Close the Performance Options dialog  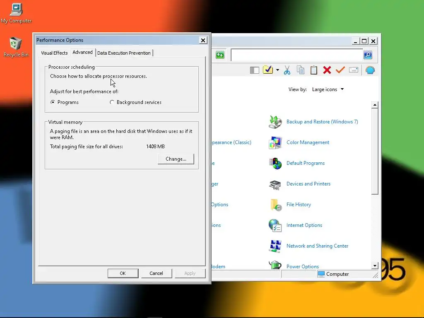(x=203, y=40)
